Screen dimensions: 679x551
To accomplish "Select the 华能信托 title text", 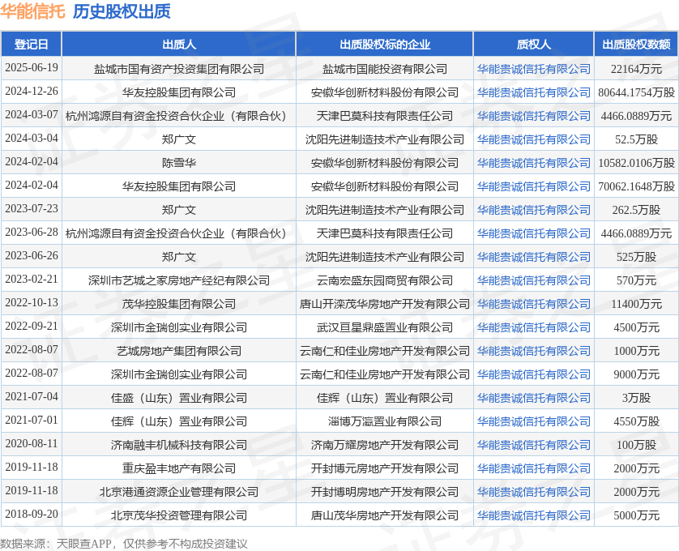I will tap(32, 11).
